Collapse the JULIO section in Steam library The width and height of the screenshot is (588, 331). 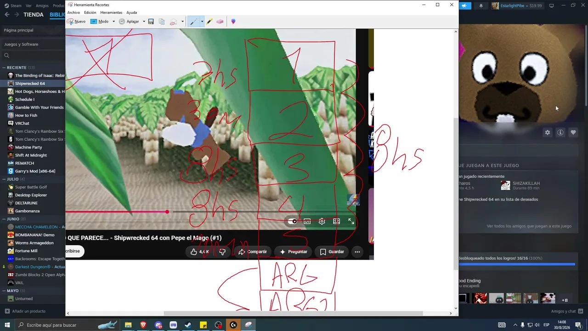pos(4,179)
